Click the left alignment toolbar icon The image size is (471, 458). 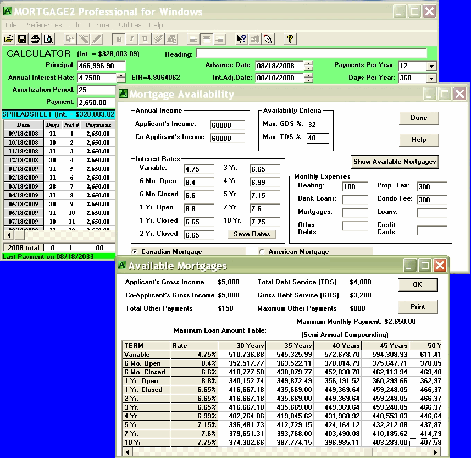click(x=193, y=39)
